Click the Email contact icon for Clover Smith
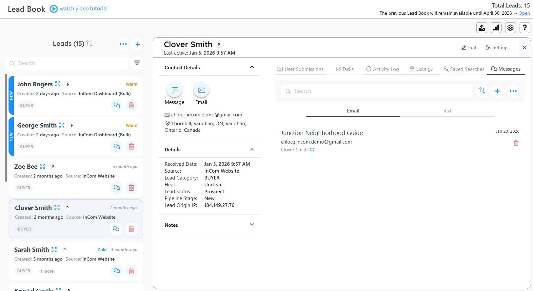The image size is (533, 291). coord(201,90)
